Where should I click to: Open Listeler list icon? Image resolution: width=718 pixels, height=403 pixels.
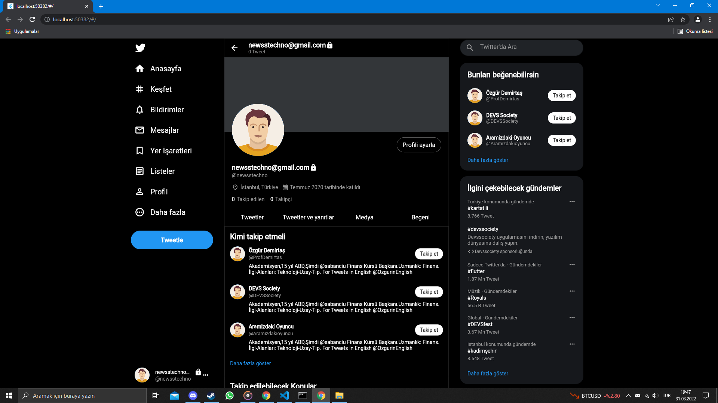pyautogui.click(x=139, y=171)
